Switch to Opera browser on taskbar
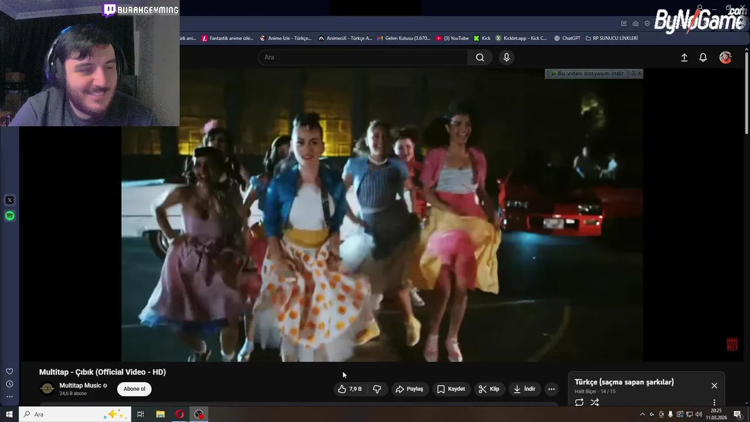Screen dimensions: 750x422 coord(180,414)
